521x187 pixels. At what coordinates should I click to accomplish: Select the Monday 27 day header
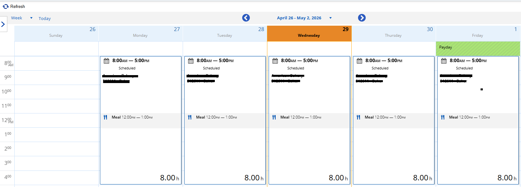(141, 33)
